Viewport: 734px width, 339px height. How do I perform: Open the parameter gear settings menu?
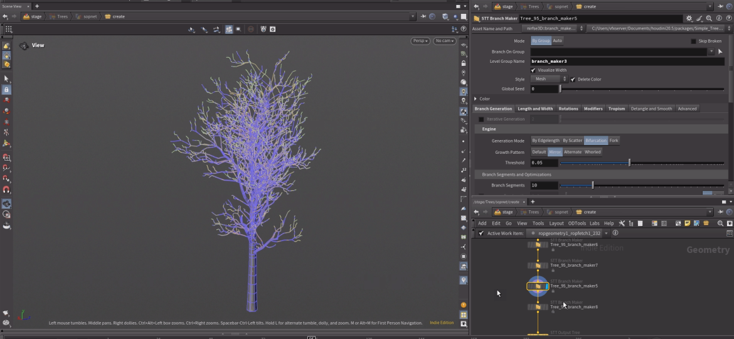point(689,19)
